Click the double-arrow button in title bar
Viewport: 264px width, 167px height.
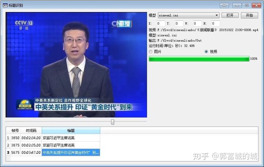tap(224, 5)
